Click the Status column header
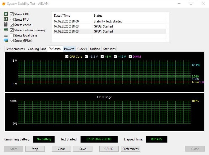 coord(129,16)
